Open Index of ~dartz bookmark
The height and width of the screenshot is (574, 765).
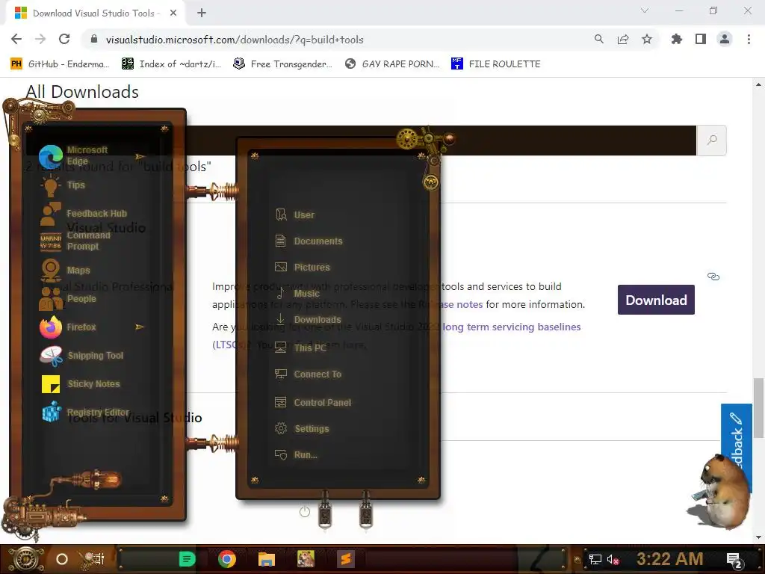coord(171,64)
